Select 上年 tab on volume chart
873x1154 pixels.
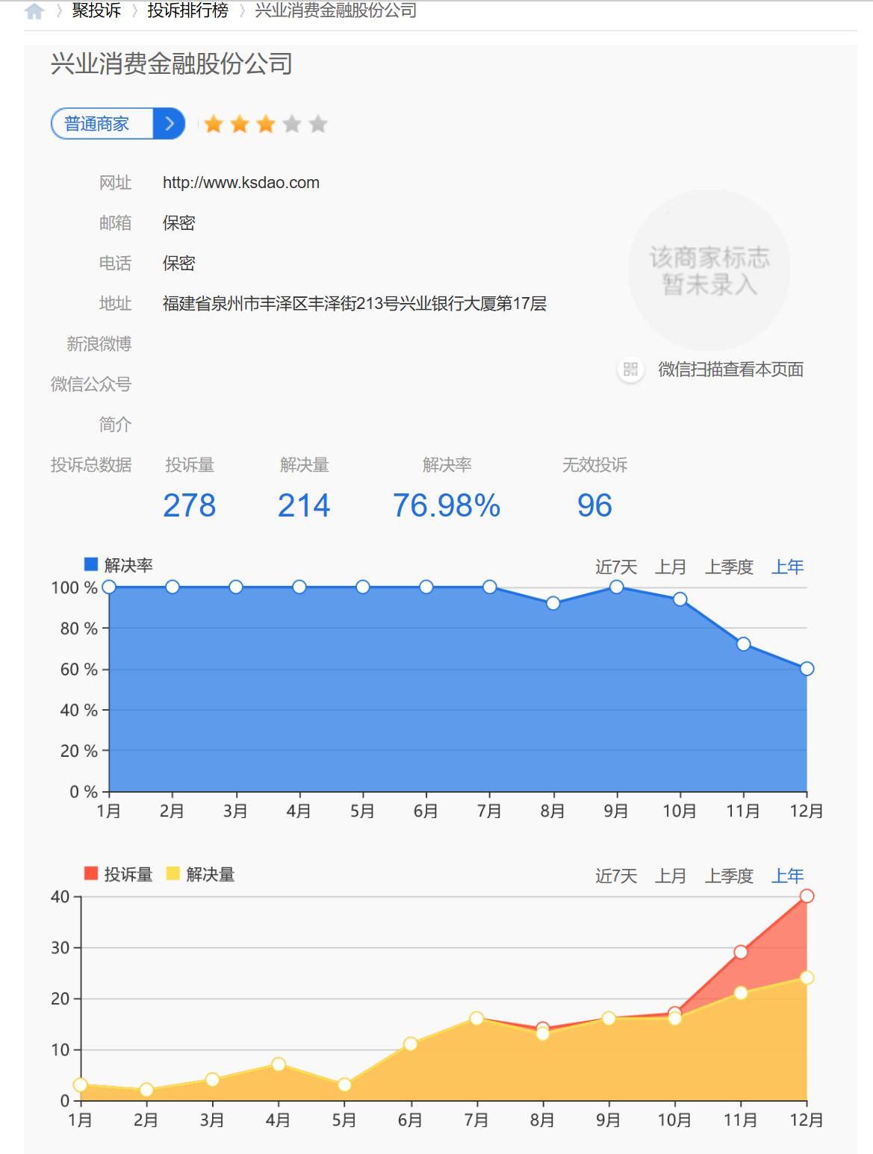(788, 876)
